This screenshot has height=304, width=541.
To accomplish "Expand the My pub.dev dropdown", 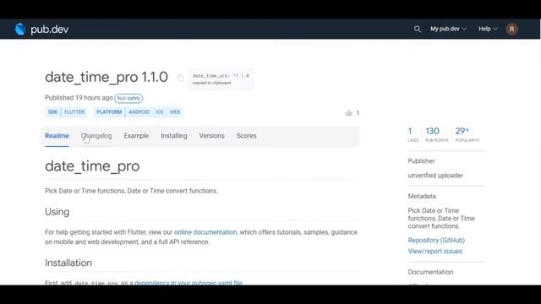I will (x=448, y=29).
